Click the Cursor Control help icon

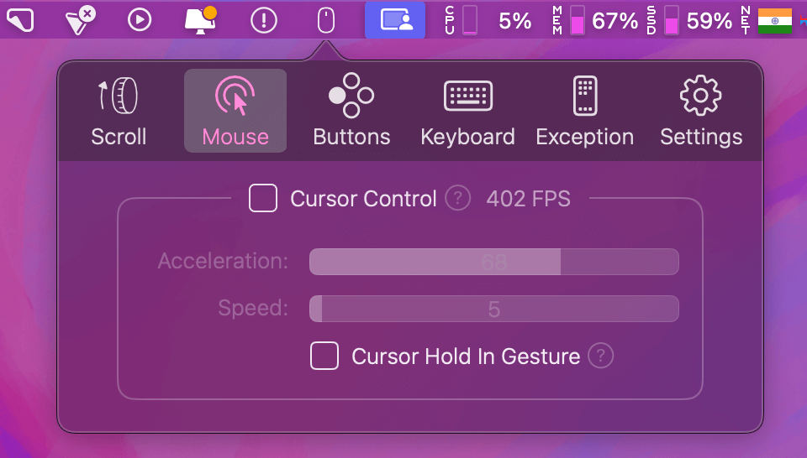tap(457, 199)
